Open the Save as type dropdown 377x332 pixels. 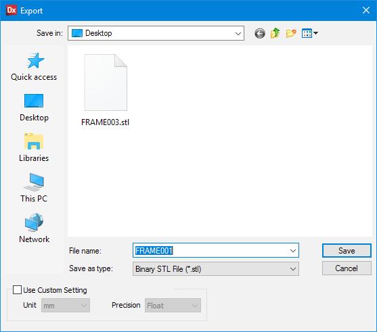point(216,269)
